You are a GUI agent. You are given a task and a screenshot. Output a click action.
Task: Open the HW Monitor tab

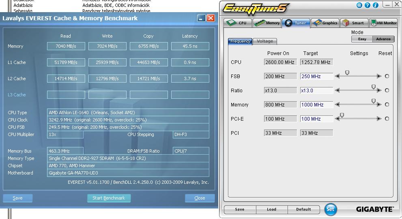click(383, 23)
